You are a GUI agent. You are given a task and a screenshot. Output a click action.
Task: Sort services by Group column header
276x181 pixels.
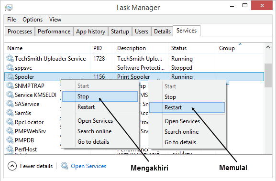[227, 48]
